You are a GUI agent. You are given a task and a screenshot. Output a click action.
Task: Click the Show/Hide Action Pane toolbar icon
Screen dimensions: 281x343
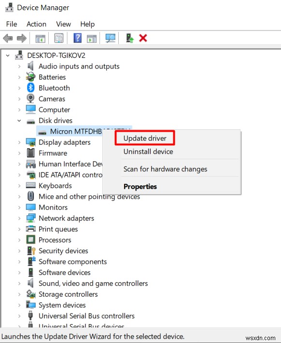pos(92,39)
